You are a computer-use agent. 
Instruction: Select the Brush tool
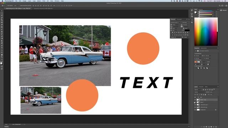(x=2, y=29)
